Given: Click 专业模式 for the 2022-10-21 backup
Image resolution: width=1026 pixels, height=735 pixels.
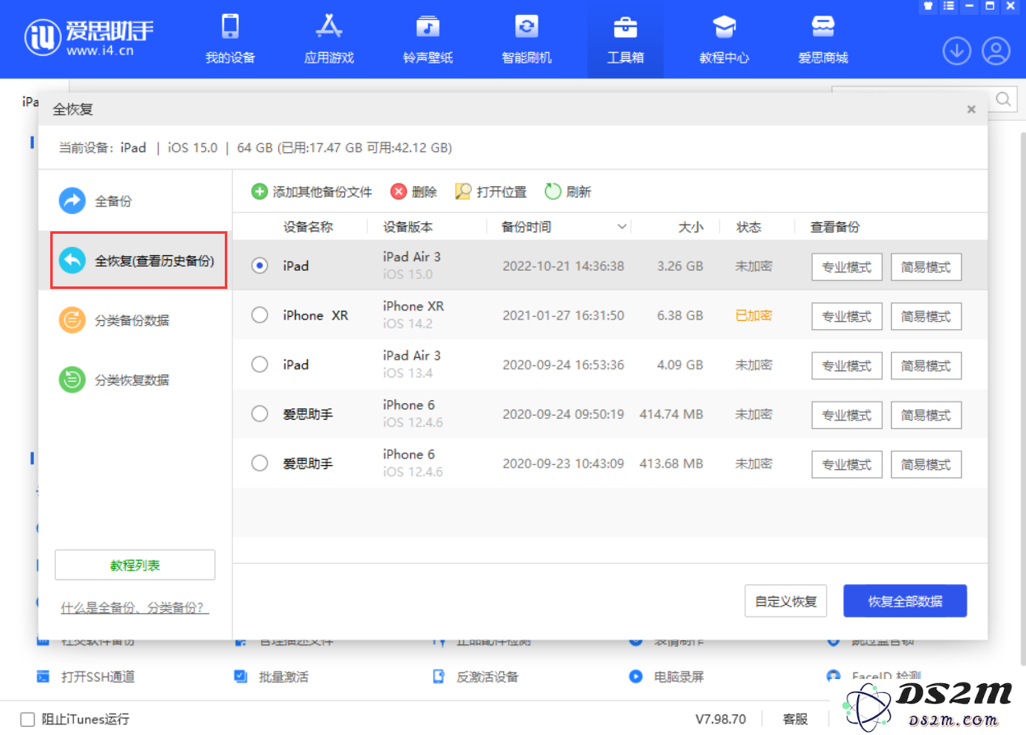Looking at the screenshot, I should [846, 267].
